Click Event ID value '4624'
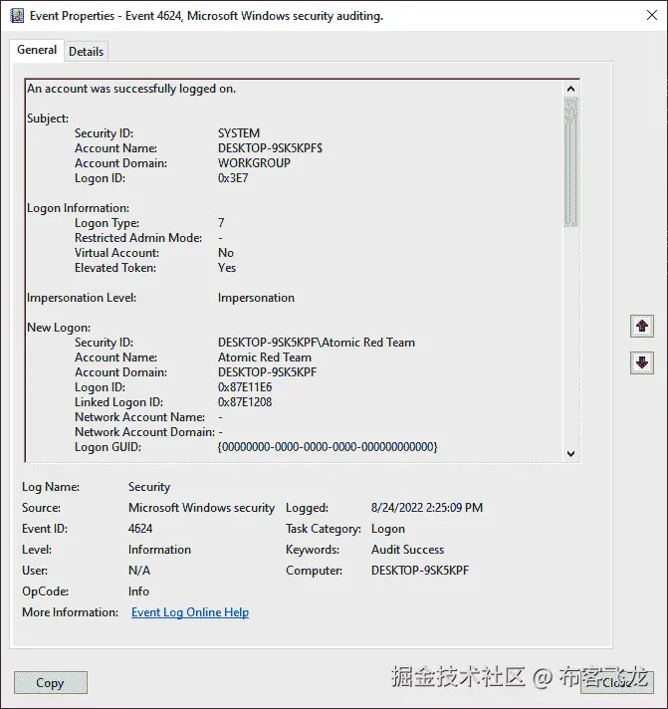 click(140, 529)
